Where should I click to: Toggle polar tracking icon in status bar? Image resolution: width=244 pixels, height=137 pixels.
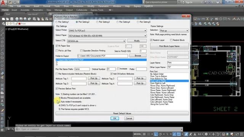(x=160, y=134)
